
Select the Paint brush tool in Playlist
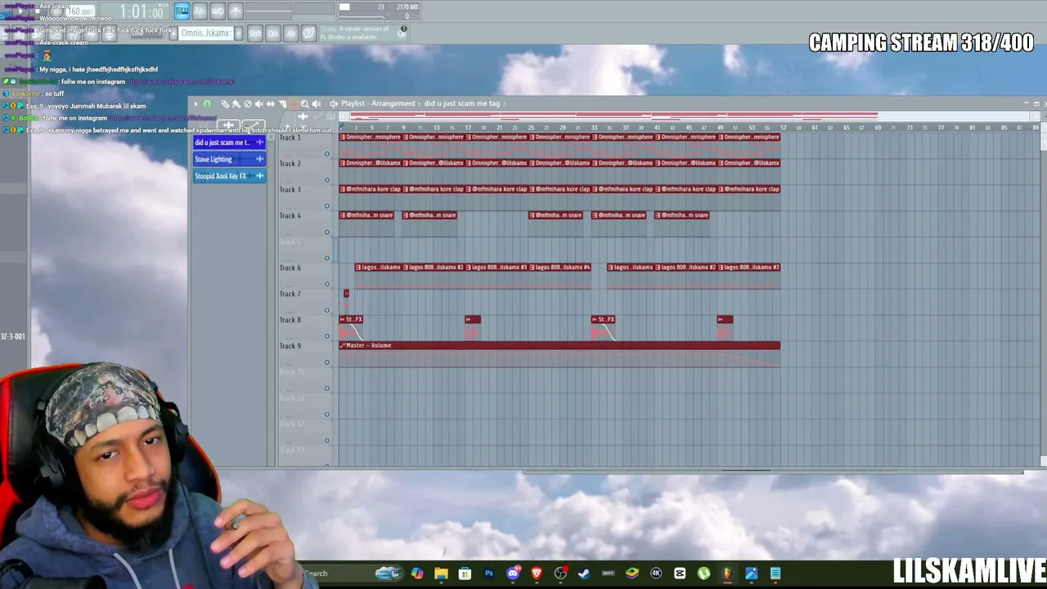point(236,104)
